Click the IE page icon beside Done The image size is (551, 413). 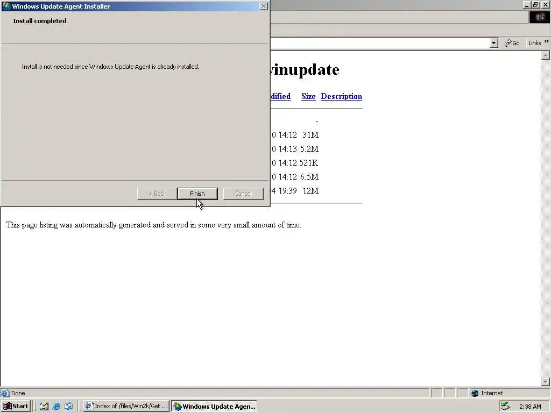pyautogui.click(x=5, y=393)
